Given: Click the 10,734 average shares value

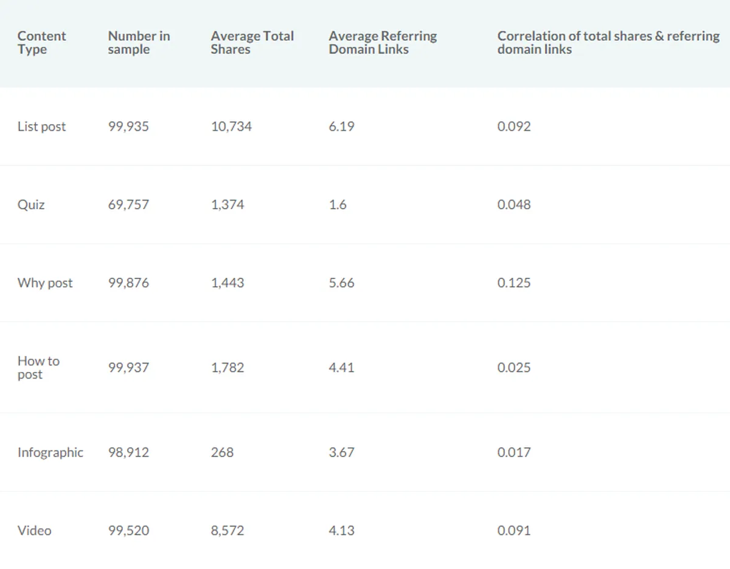Looking at the screenshot, I should tap(231, 127).
